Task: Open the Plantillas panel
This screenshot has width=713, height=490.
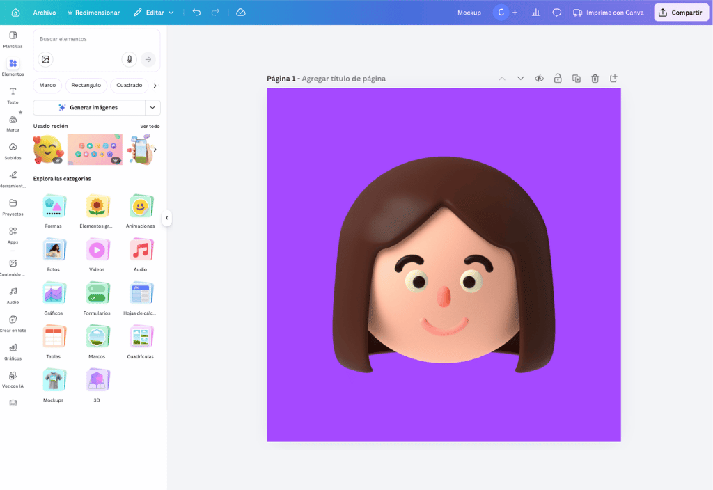Action: 13,38
